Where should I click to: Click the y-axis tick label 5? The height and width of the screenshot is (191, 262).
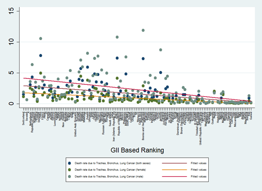click(x=11, y=73)
